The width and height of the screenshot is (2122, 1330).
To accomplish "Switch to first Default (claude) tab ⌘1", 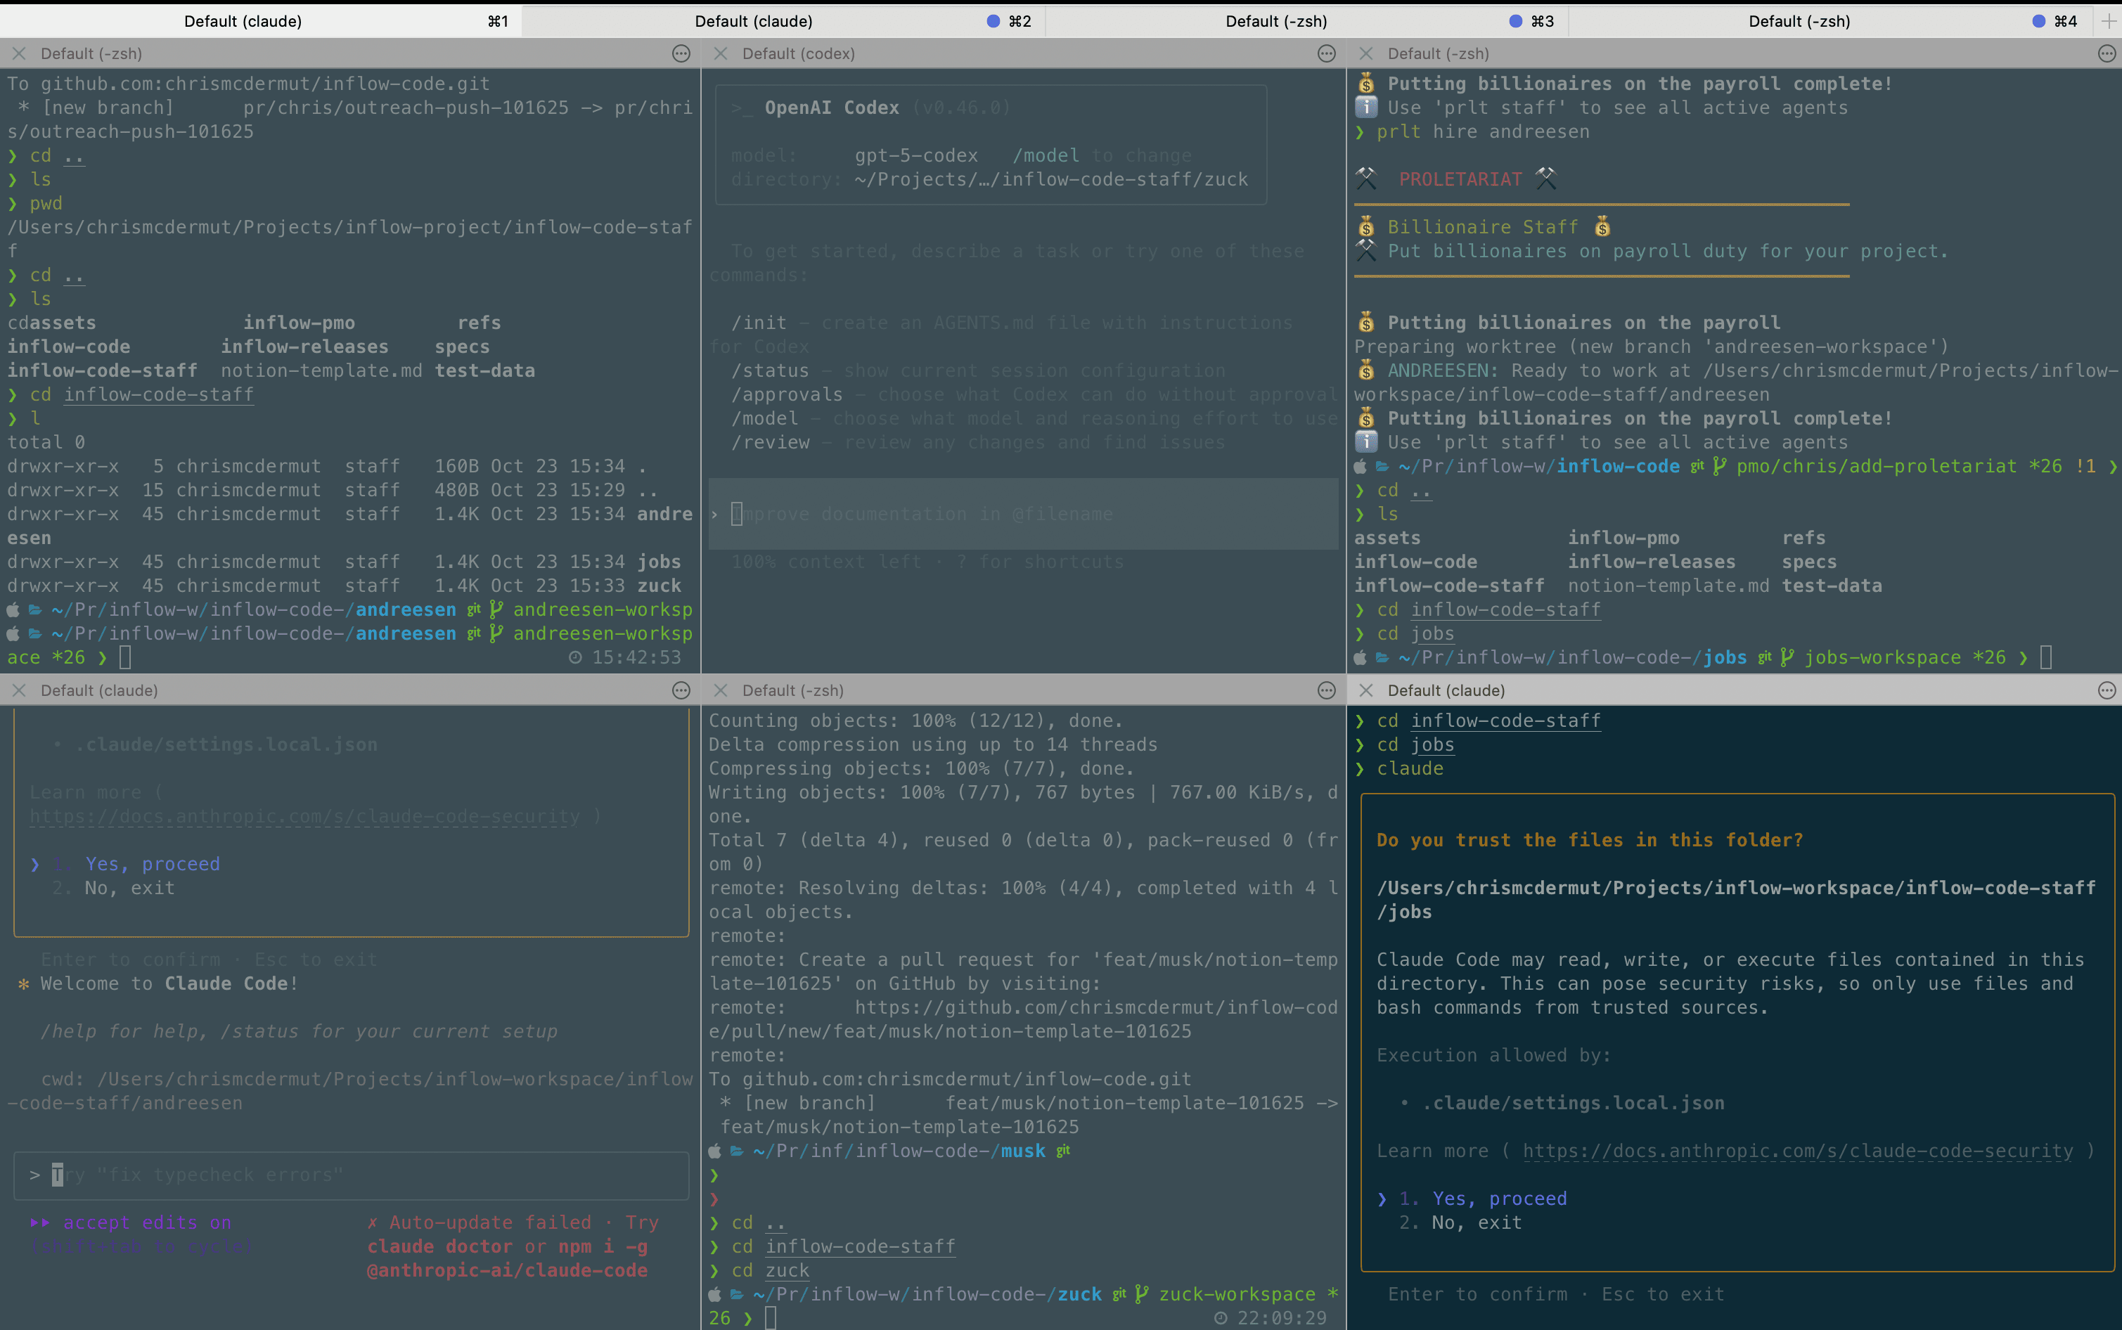I will [243, 21].
